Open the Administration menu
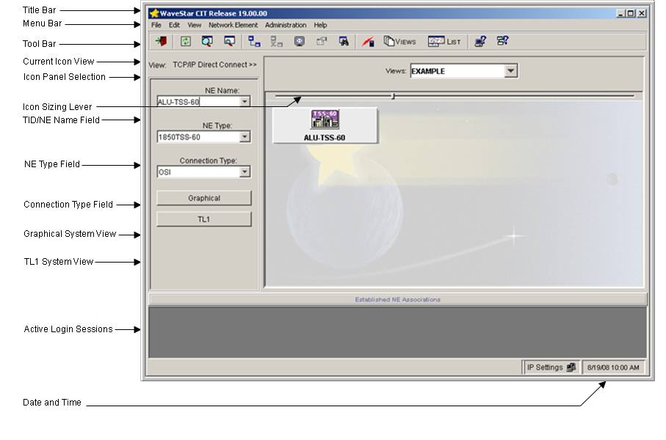Viewport: 666px width, 440px height. [286, 25]
